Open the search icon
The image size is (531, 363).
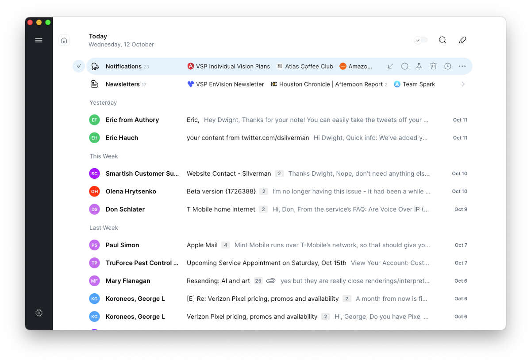tap(442, 40)
